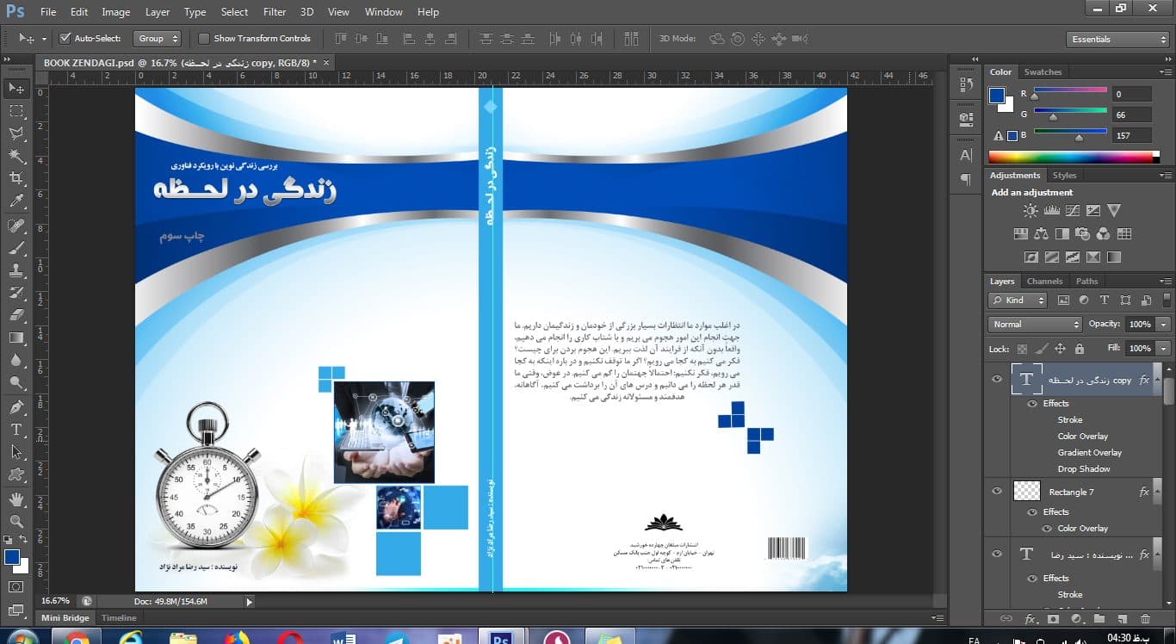This screenshot has height=644, width=1176.
Task: Toggle the Auto-Select checkbox
Action: point(65,39)
